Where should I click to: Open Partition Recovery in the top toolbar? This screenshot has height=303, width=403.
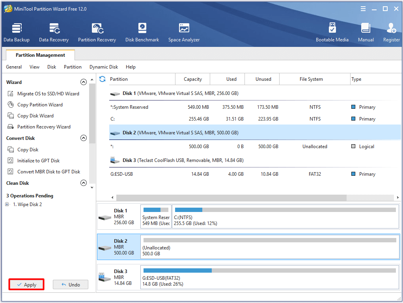(x=97, y=32)
